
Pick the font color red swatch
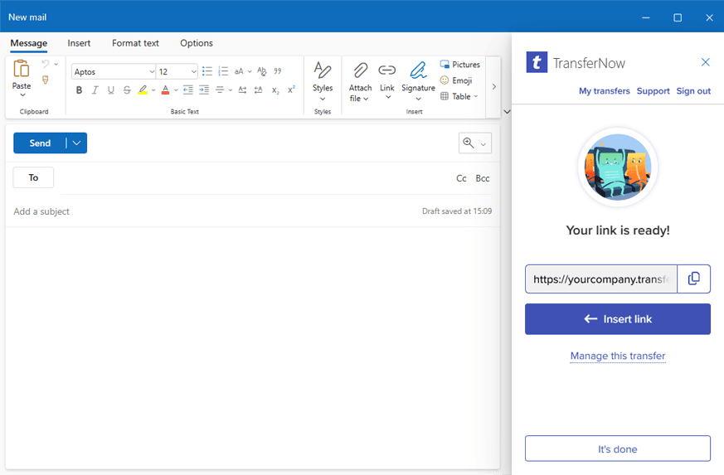tap(165, 90)
